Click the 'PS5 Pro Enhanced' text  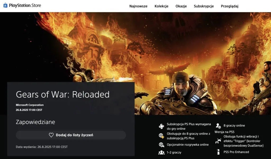[x=236, y=152]
